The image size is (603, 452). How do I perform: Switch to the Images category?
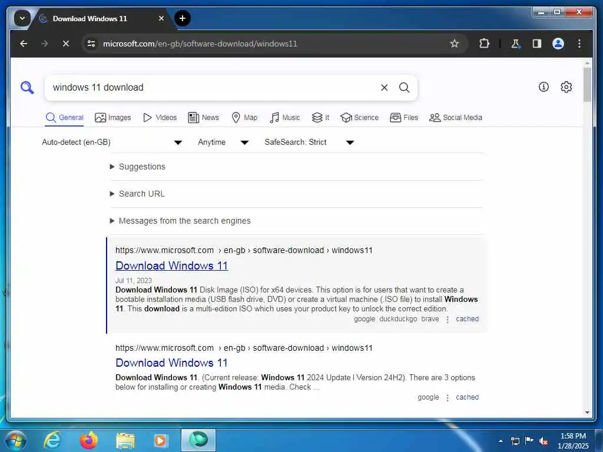click(x=112, y=118)
